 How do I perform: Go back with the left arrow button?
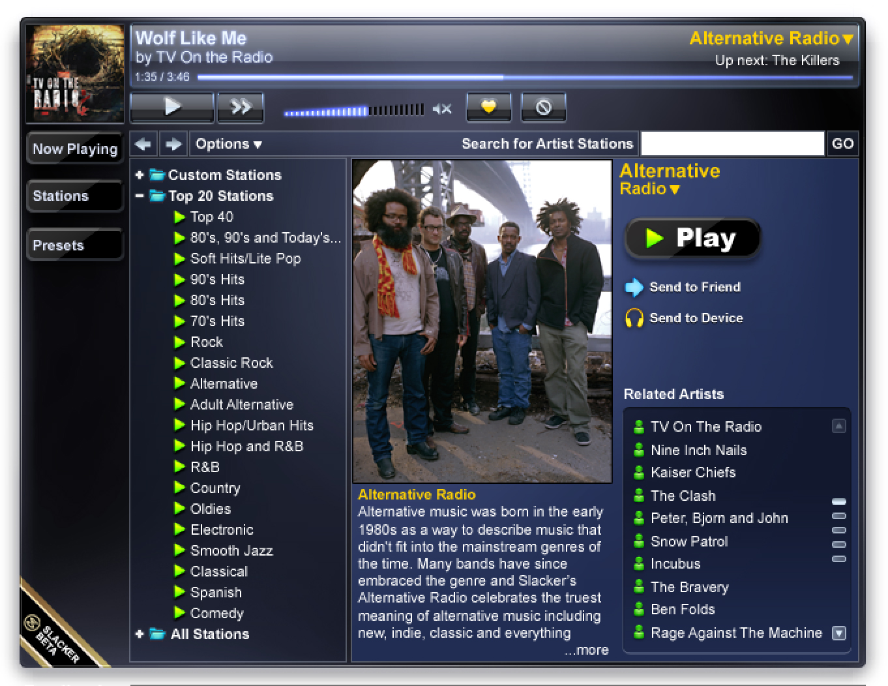click(144, 144)
